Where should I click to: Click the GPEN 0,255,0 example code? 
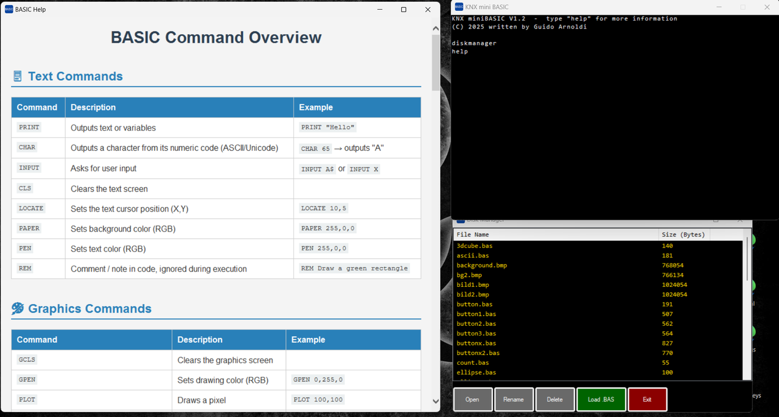coord(318,380)
